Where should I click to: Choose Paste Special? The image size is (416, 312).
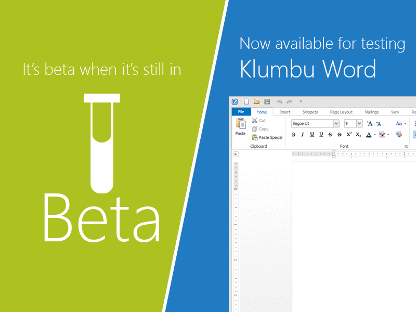coord(267,137)
